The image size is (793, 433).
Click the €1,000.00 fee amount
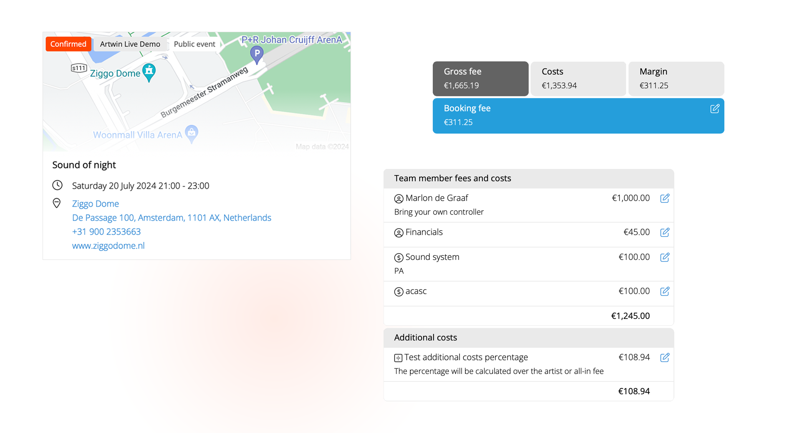click(x=631, y=198)
